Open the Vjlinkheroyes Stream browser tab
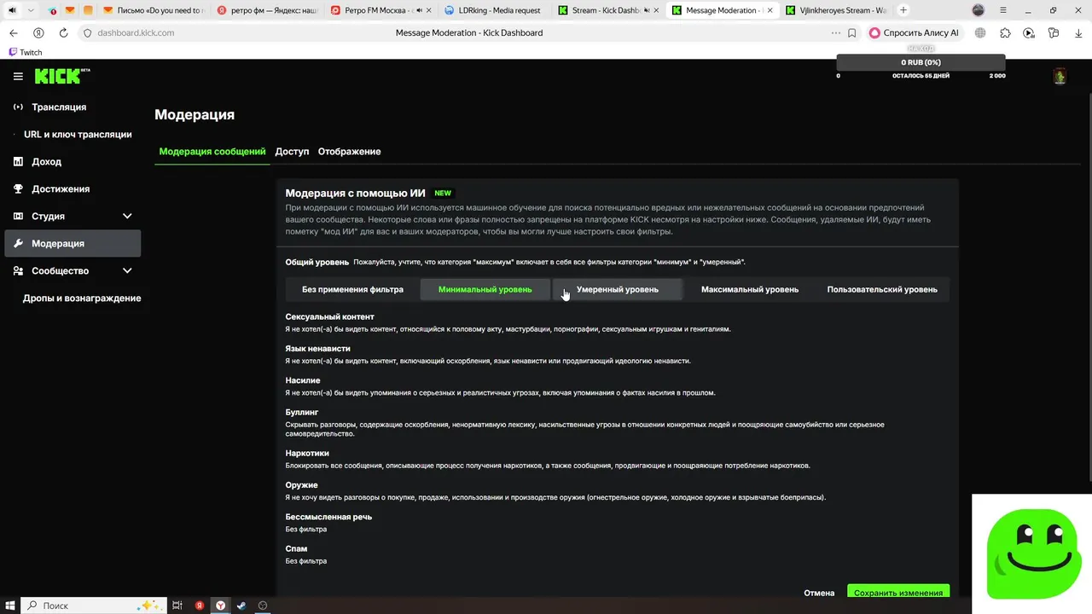Screen dimensions: 1092x614 click(x=834, y=10)
